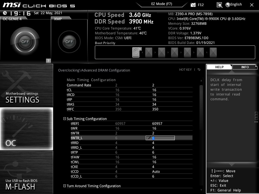Select the tREFI value 60957
259x194 pixels.
[157, 123]
